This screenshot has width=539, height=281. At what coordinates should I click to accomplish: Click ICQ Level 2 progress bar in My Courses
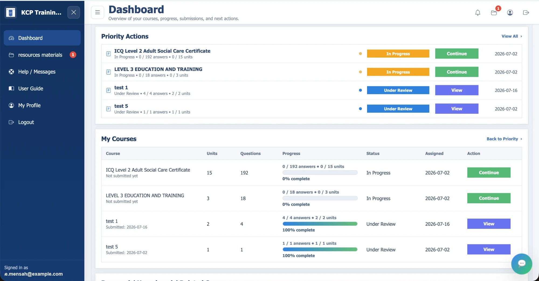[x=320, y=173]
